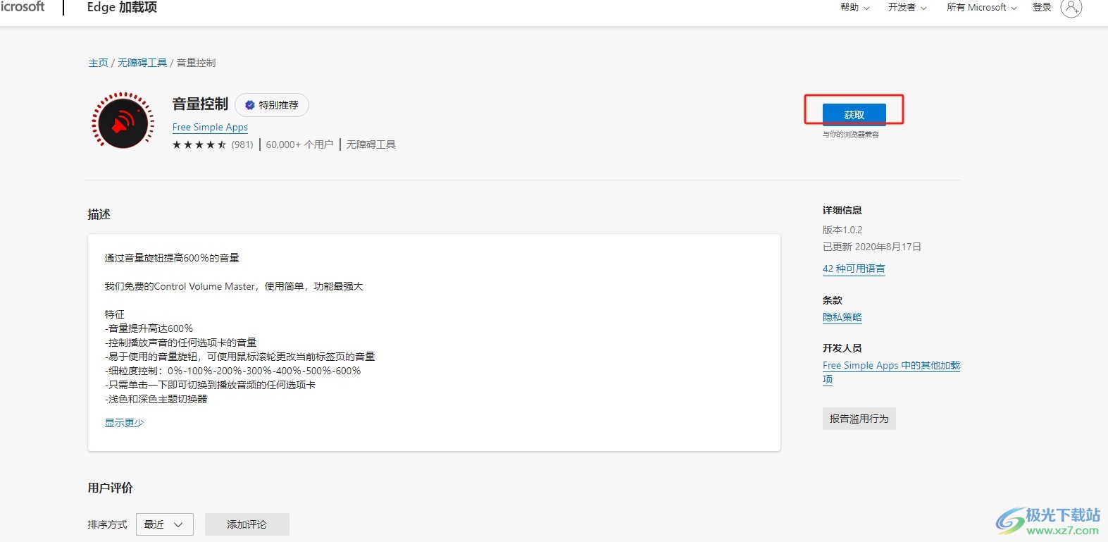Click the 与你的浏览器兼容 compatibility note
Screen dimensions: 1108x542
coord(851,135)
